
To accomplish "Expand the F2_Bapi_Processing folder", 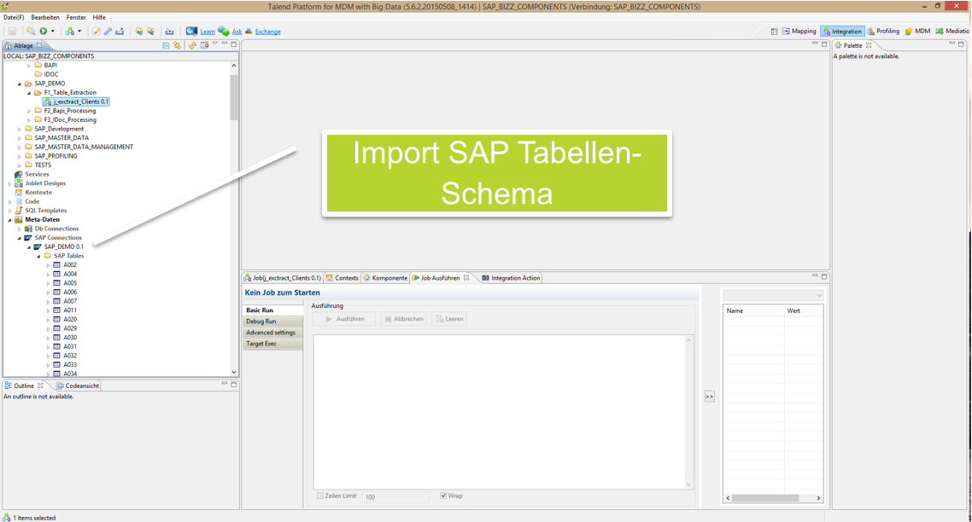I will pos(28,111).
